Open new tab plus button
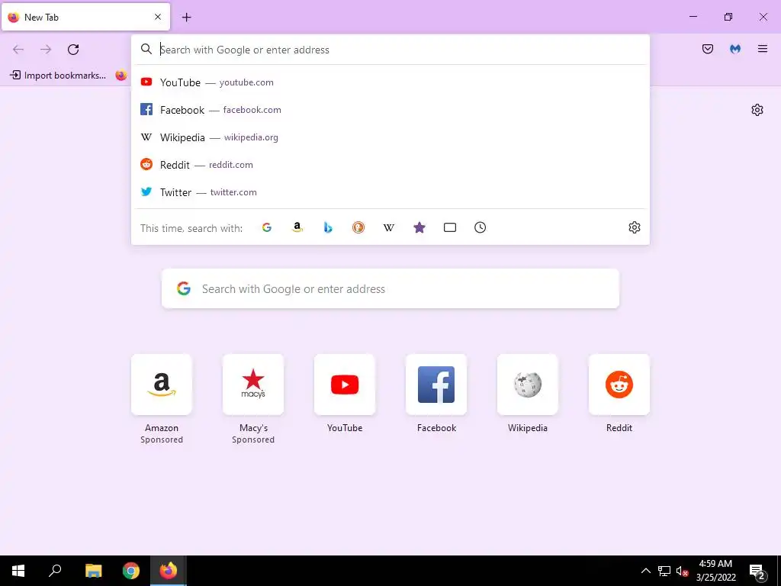This screenshot has height=586, width=781. click(x=187, y=18)
